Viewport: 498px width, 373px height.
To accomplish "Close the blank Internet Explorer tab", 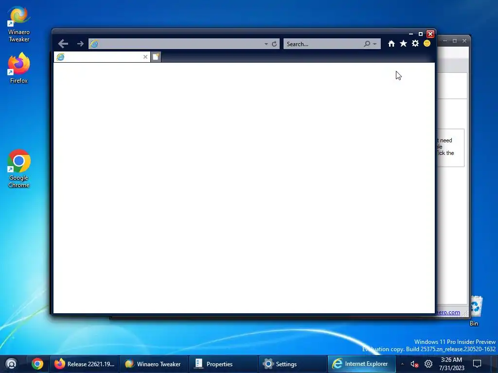I will (x=145, y=57).
